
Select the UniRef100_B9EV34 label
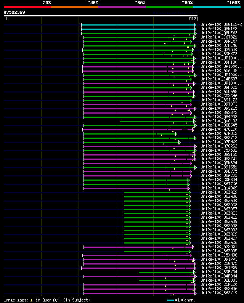pos(219,272)
